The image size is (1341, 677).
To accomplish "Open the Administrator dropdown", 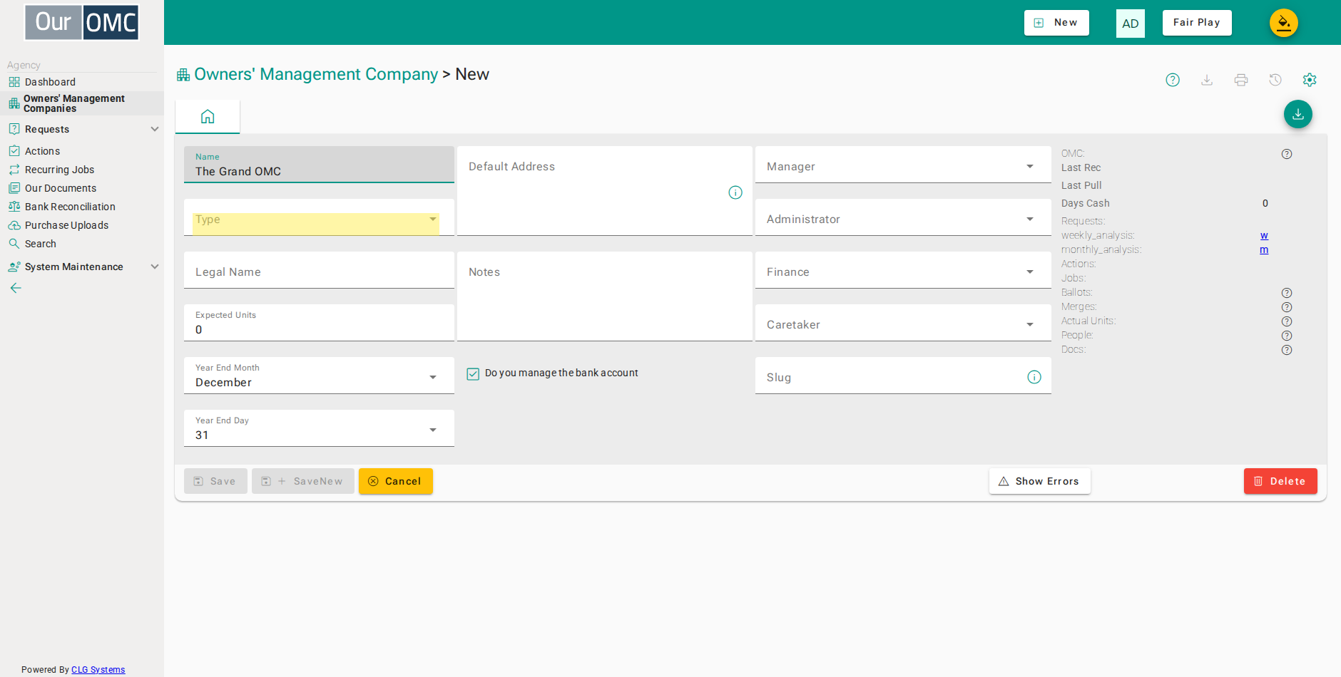I will pyautogui.click(x=903, y=217).
